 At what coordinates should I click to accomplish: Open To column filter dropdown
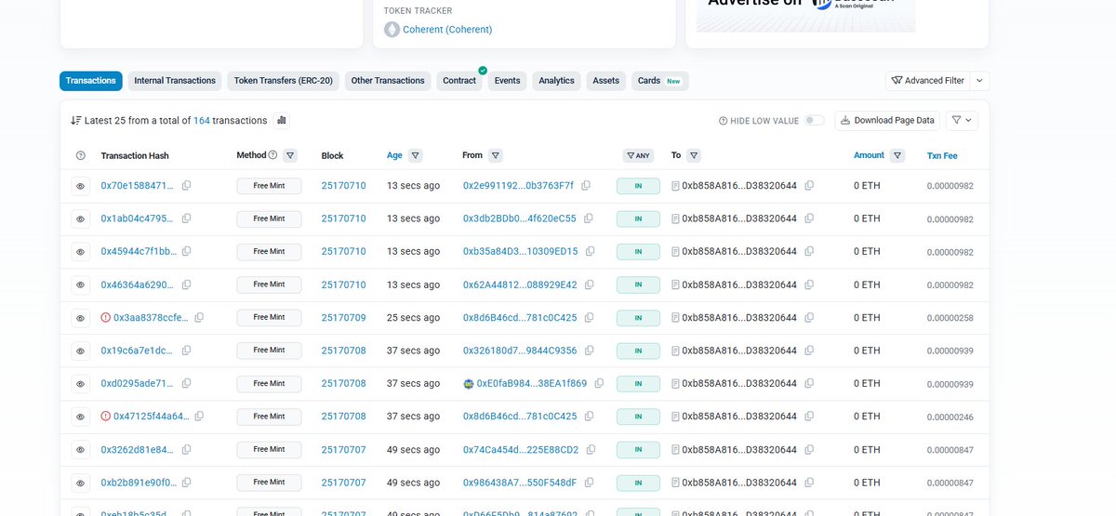pos(695,155)
